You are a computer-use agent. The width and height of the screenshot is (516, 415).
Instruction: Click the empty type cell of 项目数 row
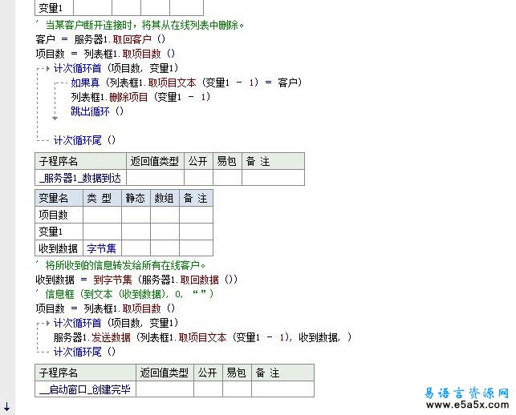(102, 215)
